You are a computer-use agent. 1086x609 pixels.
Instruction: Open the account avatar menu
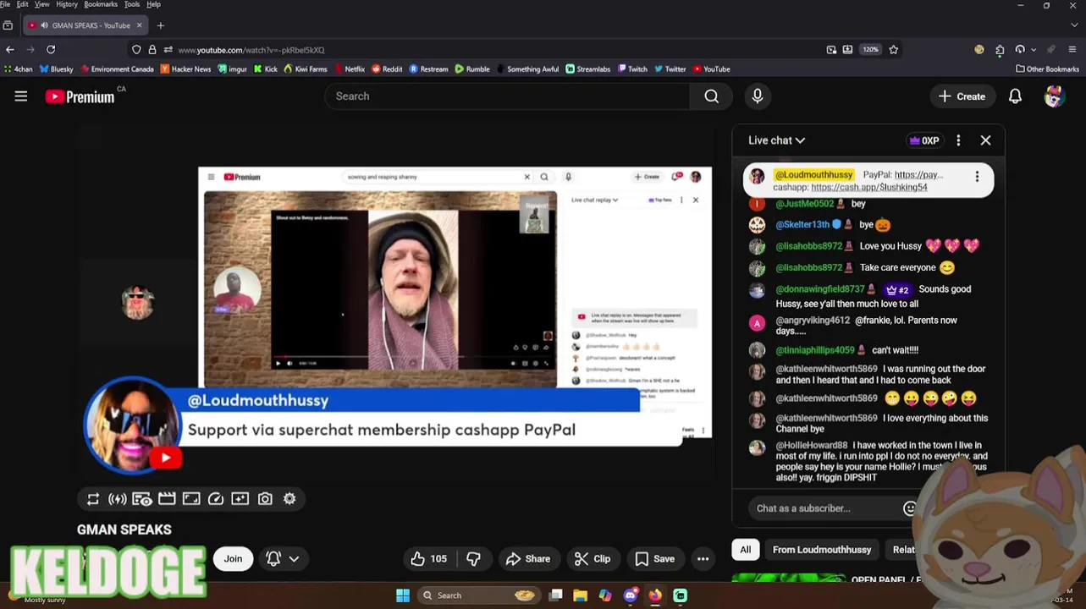pos(1054,96)
